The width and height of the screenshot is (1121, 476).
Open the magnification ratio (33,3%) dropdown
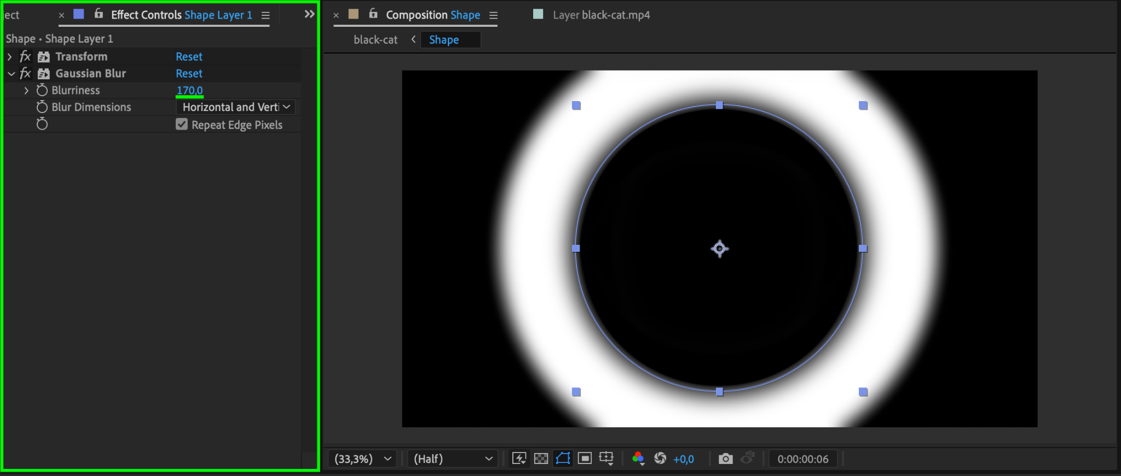(x=362, y=459)
